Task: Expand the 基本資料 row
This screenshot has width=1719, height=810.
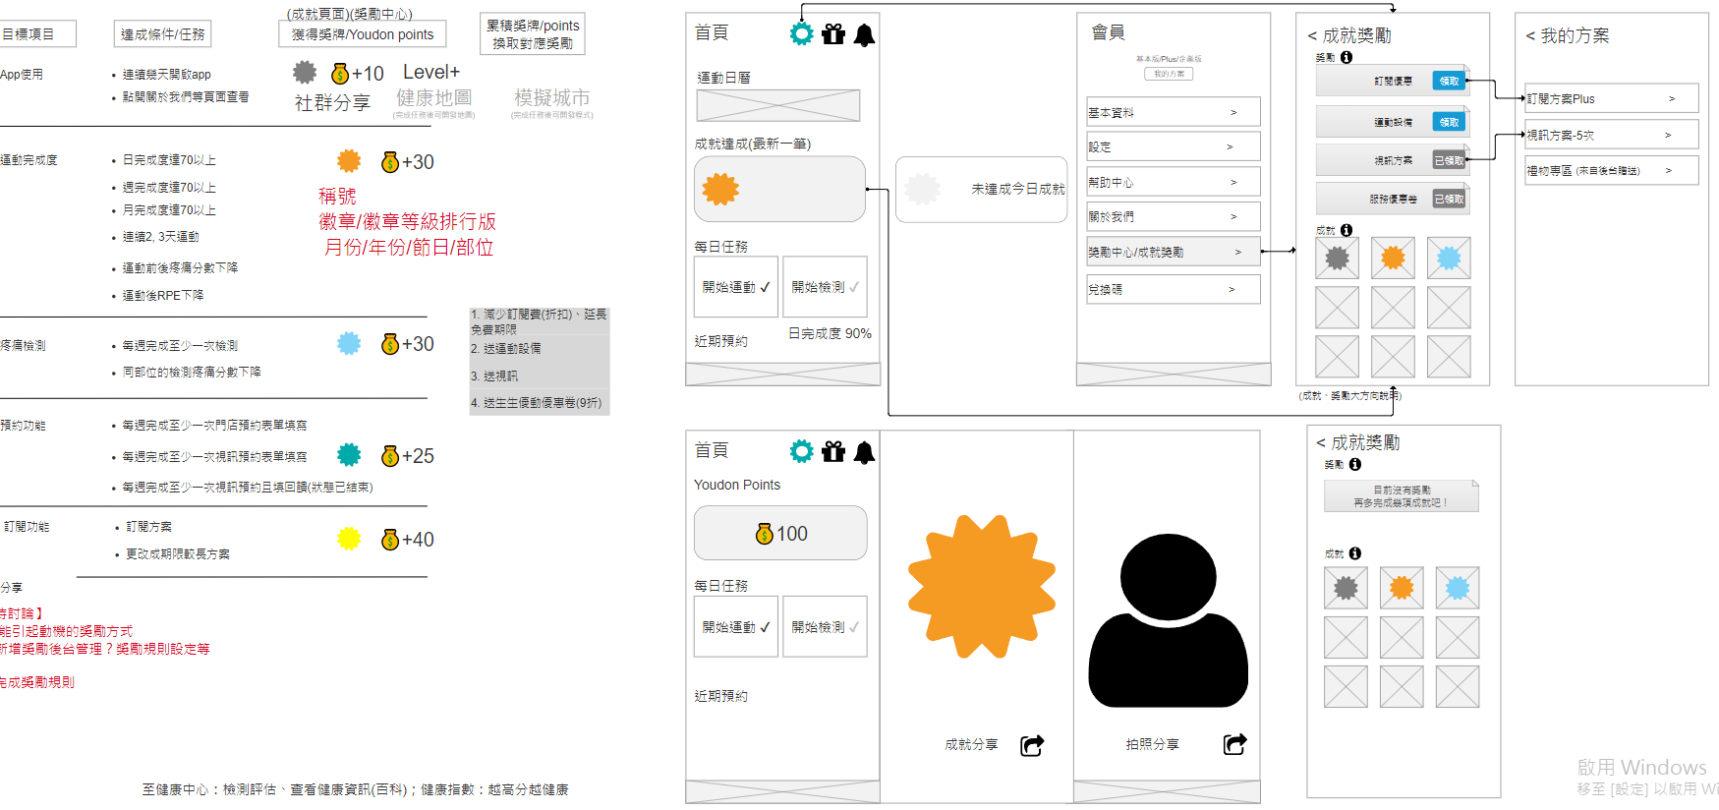Action: (1173, 113)
